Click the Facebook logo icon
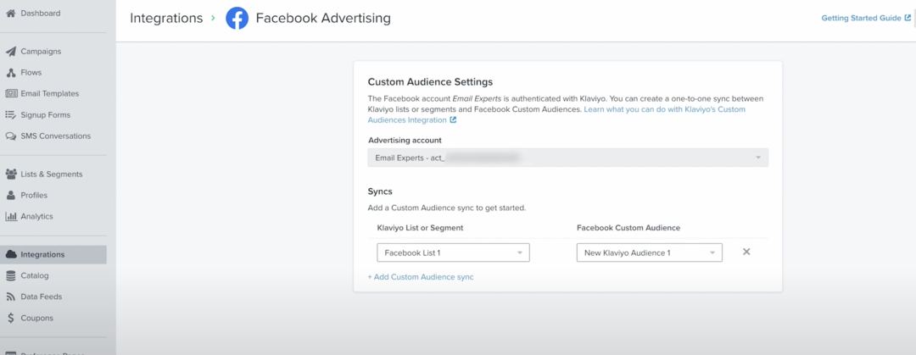916x355 pixels. [x=237, y=18]
